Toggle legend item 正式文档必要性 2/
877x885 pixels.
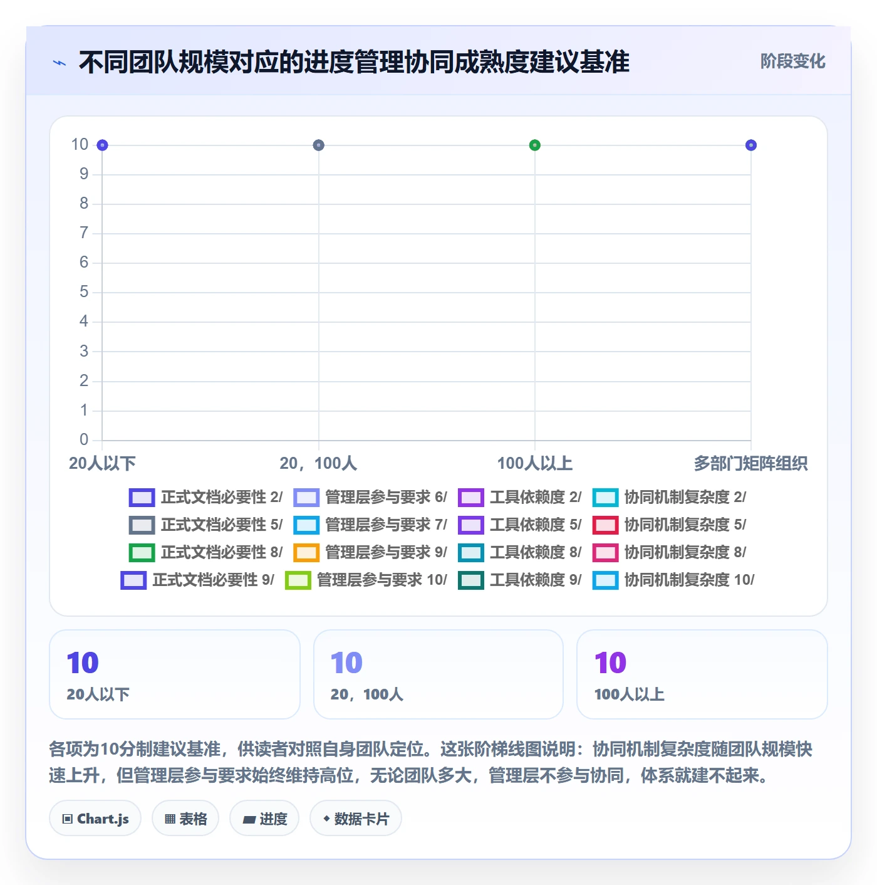(x=205, y=497)
